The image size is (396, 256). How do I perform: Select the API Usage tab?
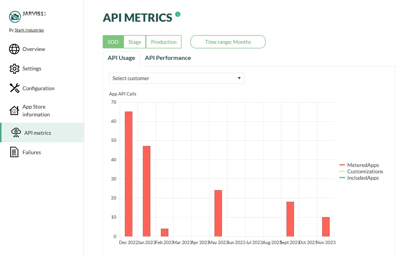coord(121,58)
